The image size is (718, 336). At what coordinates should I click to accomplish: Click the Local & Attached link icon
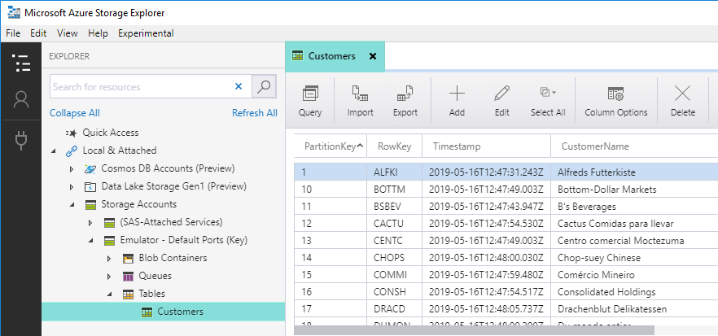coord(71,151)
